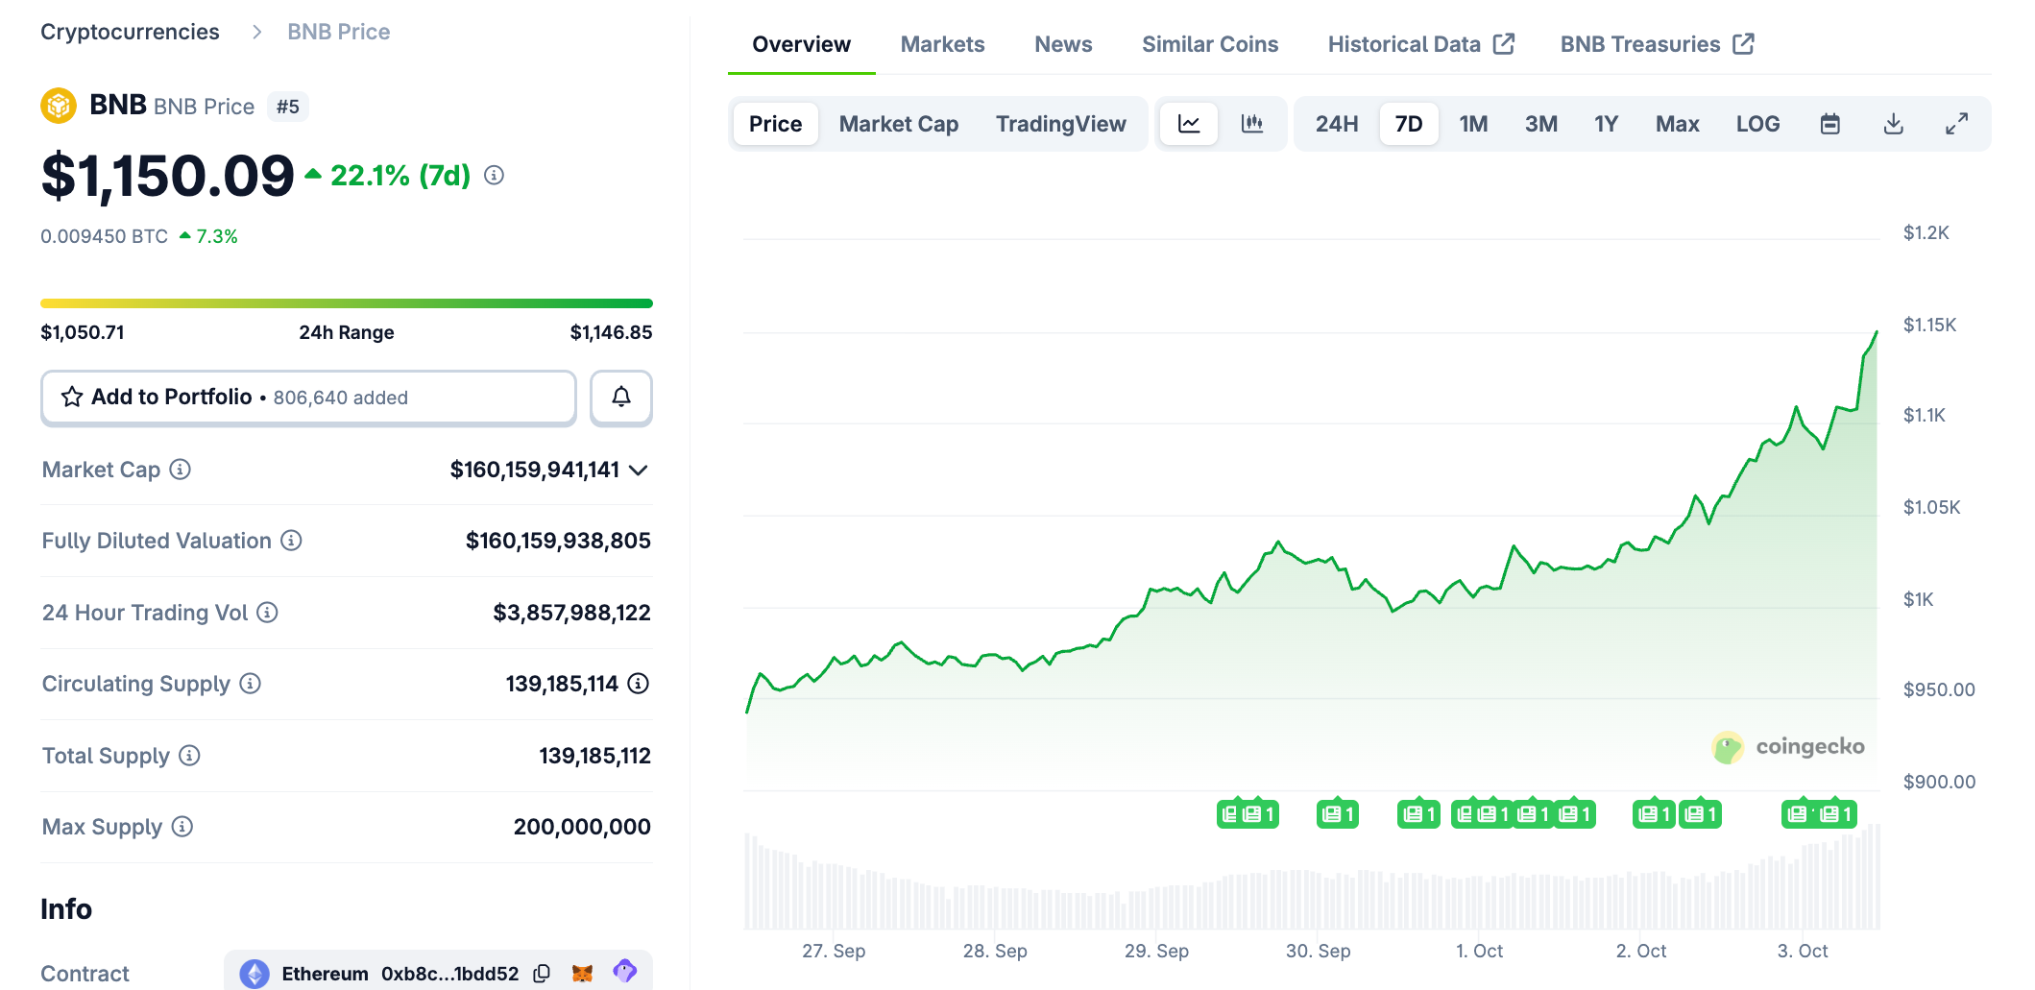This screenshot has height=990, width=2035.
Task: Enable logarithmic scale with LOG
Action: point(1757,123)
